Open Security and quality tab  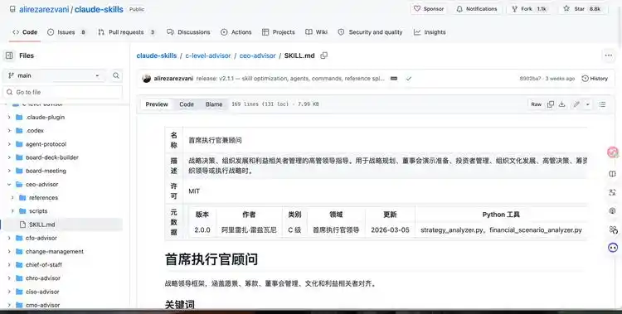[370, 32]
